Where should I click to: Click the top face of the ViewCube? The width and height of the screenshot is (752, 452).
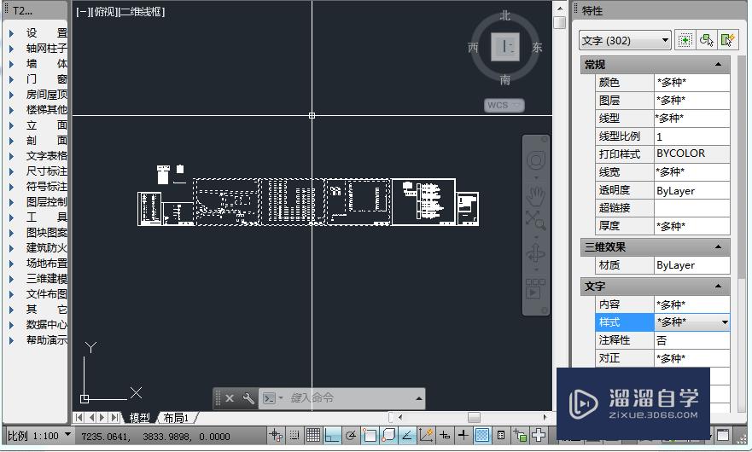click(x=505, y=47)
